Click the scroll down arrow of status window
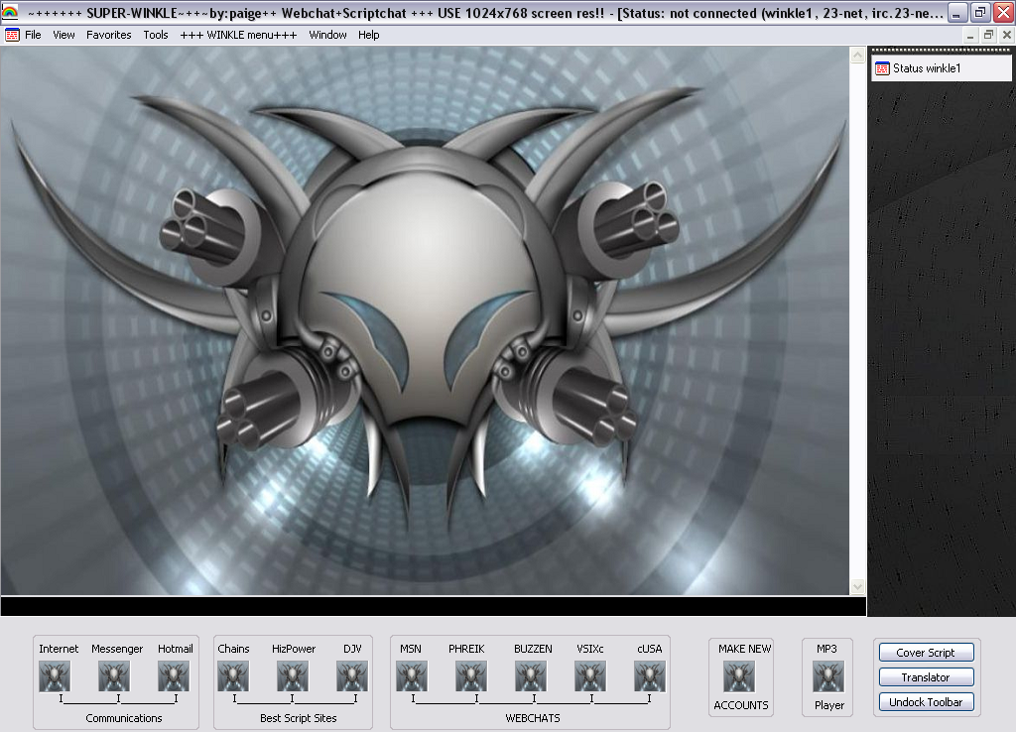Viewport: 1016px width, 732px height. tap(857, 587)
